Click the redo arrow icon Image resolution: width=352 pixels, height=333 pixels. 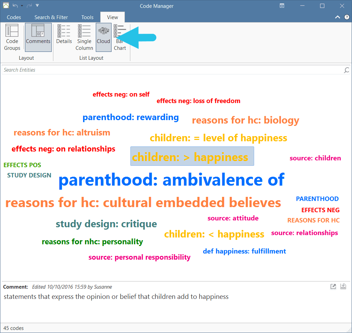tap(29, 5)
